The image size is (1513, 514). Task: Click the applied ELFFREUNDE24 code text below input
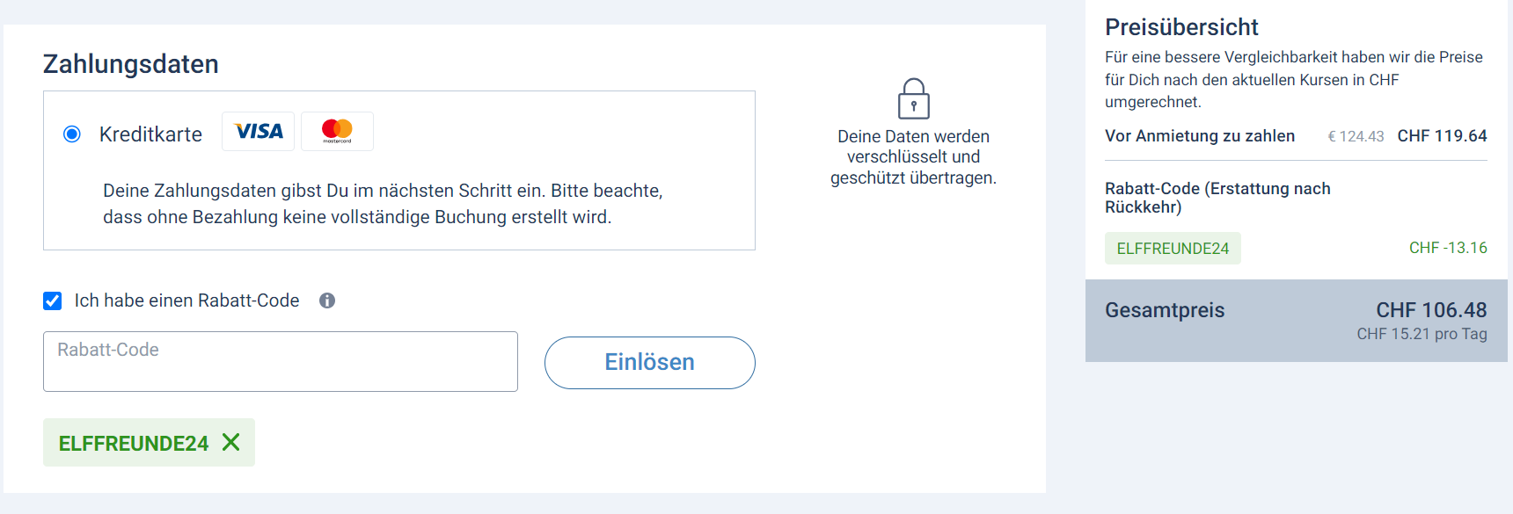click(x=134, y=444)
